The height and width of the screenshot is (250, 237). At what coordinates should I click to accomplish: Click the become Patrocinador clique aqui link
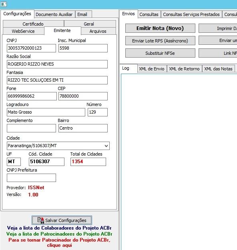59,242
